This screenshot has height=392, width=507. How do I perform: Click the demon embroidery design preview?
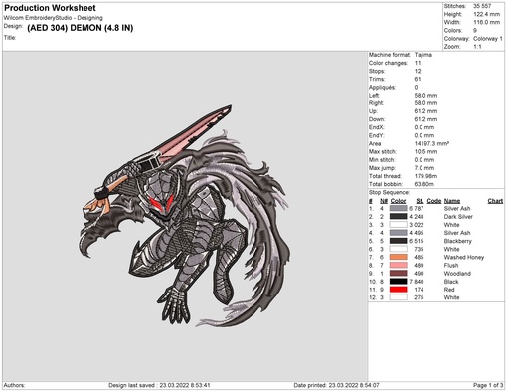click(x=185, y=216)
